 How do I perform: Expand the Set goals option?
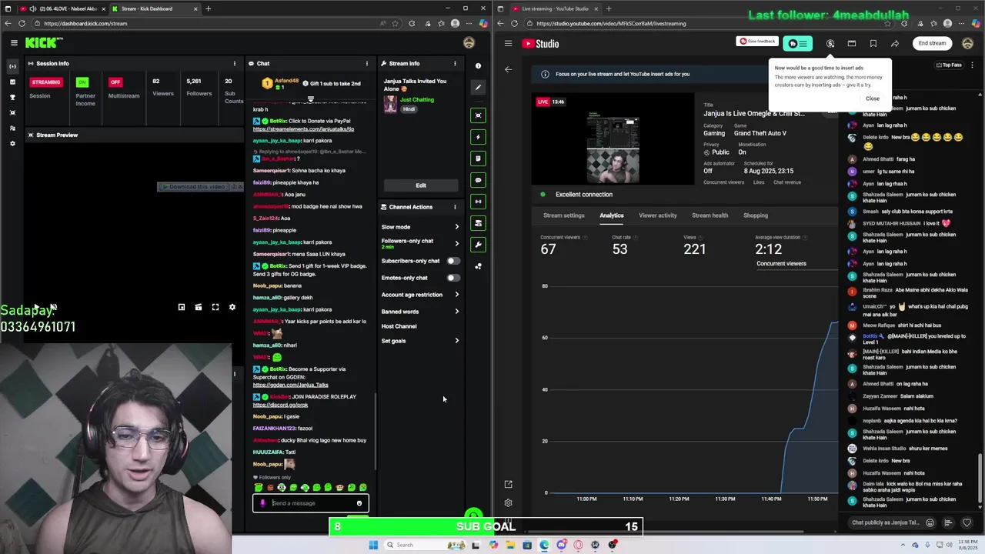point(420,341)
